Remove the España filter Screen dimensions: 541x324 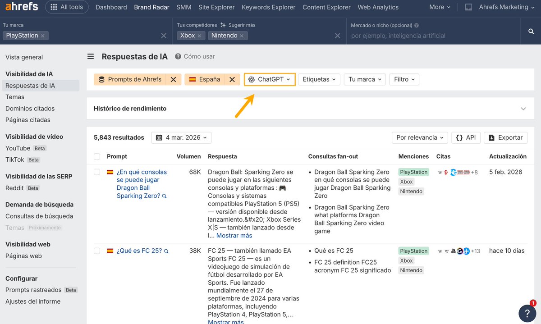(x=232, y=79)
